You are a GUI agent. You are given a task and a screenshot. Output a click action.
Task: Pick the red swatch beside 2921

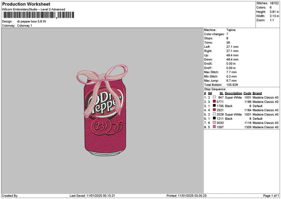pos(214,110)
